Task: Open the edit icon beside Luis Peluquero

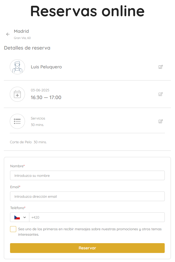Action: (x=161, y=67)
